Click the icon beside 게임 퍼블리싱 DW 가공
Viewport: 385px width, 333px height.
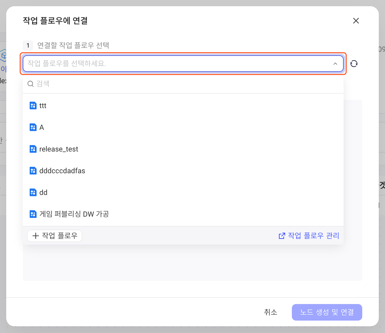point(33,214)
